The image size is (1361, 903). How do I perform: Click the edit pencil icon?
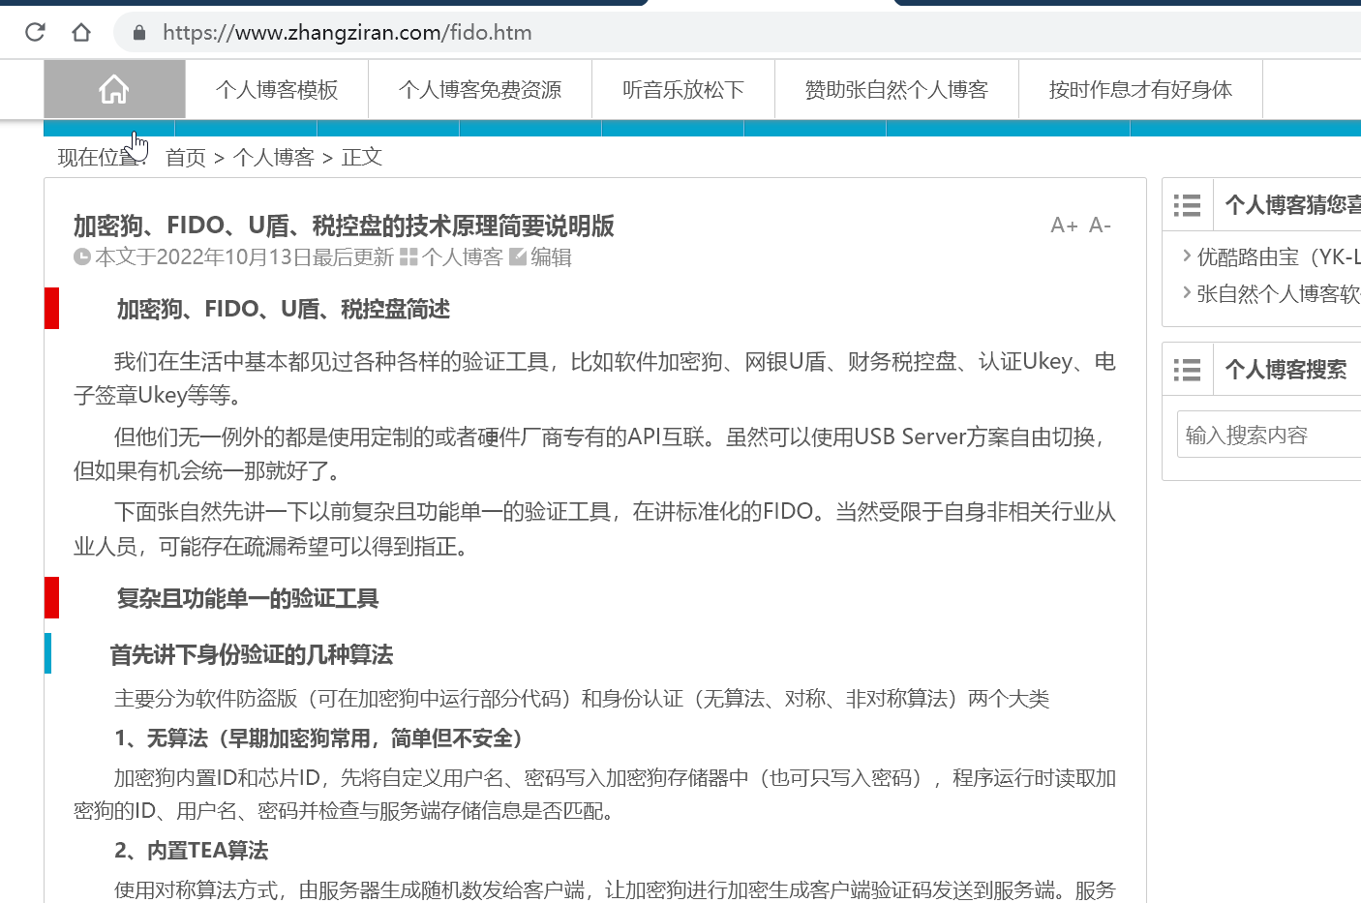[x=518, y=256]
